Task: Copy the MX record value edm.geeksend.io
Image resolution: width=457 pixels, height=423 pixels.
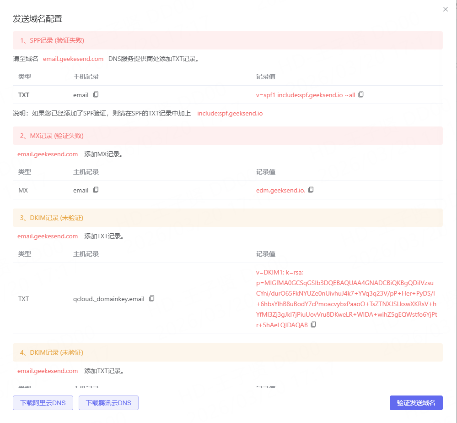Action: [311, 190]
